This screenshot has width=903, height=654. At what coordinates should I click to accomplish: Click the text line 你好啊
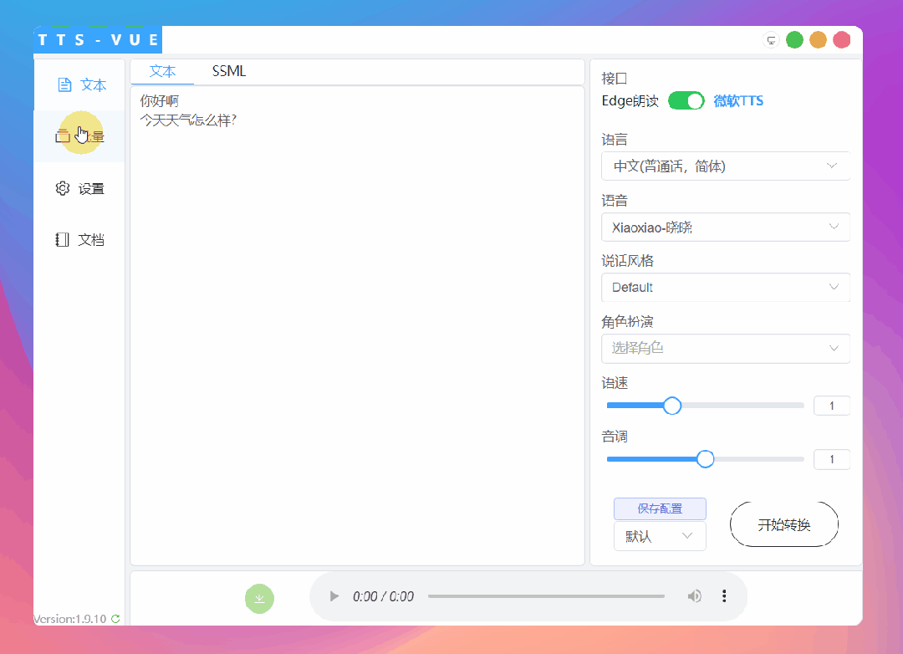[160, 101]
